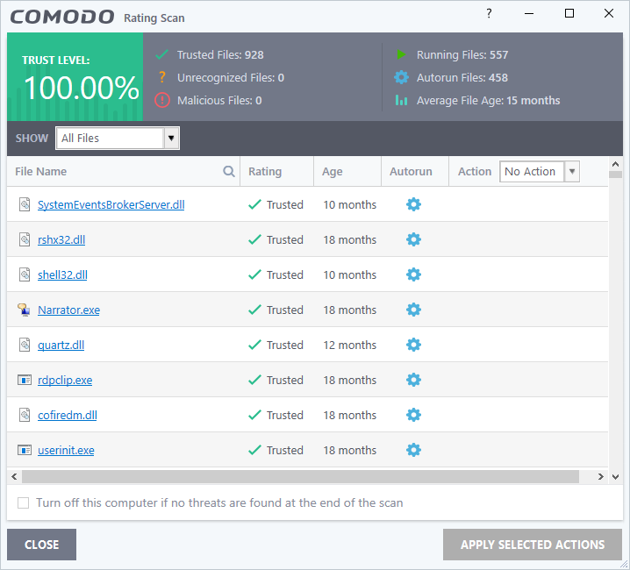Screen dimensions: 630x570
Task: Click the red alert icon beside Malicious Files
Action: click(x=162, y=100)
